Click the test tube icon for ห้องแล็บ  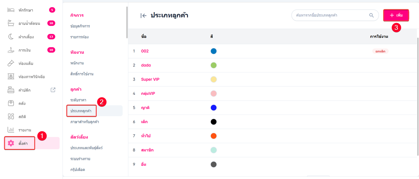(11, 63)
